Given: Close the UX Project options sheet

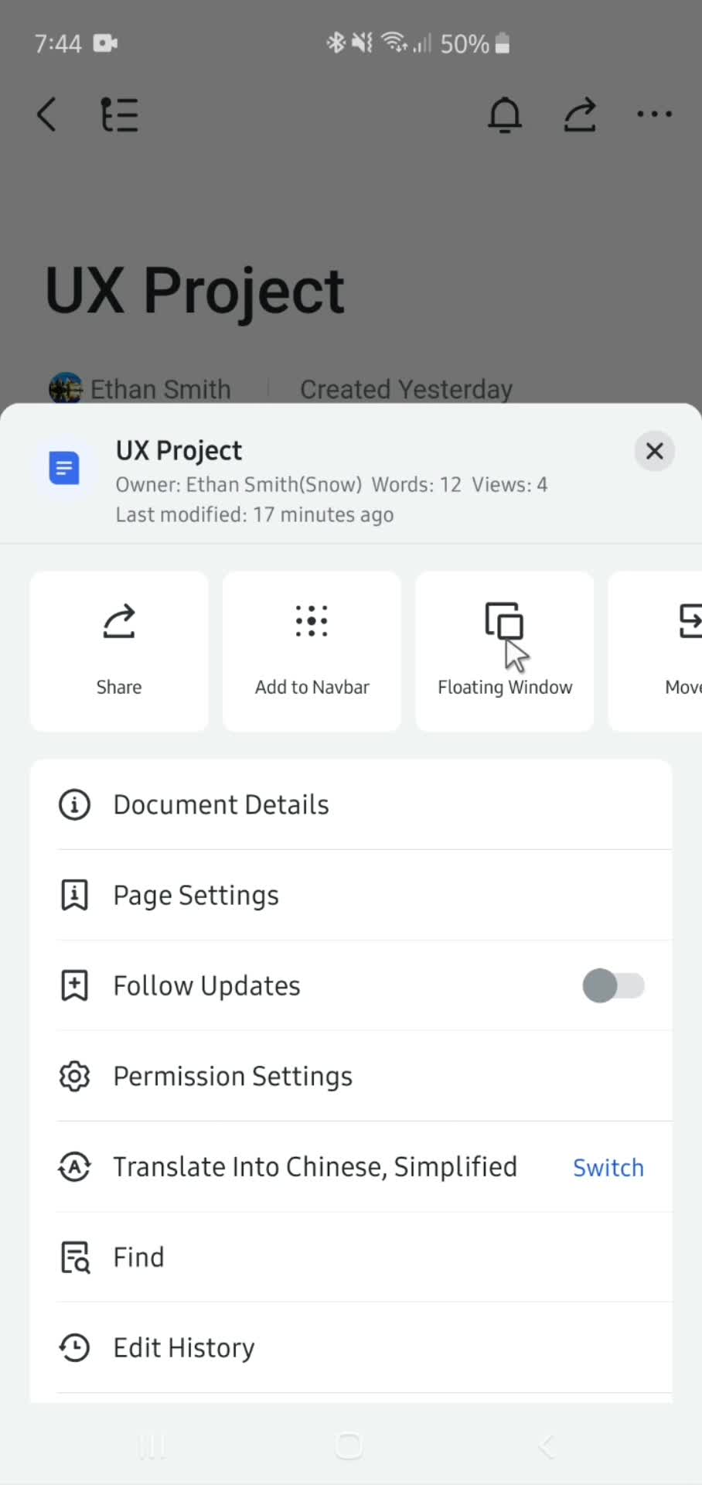Looking at the screenshot, I should [x=655, y=451].
